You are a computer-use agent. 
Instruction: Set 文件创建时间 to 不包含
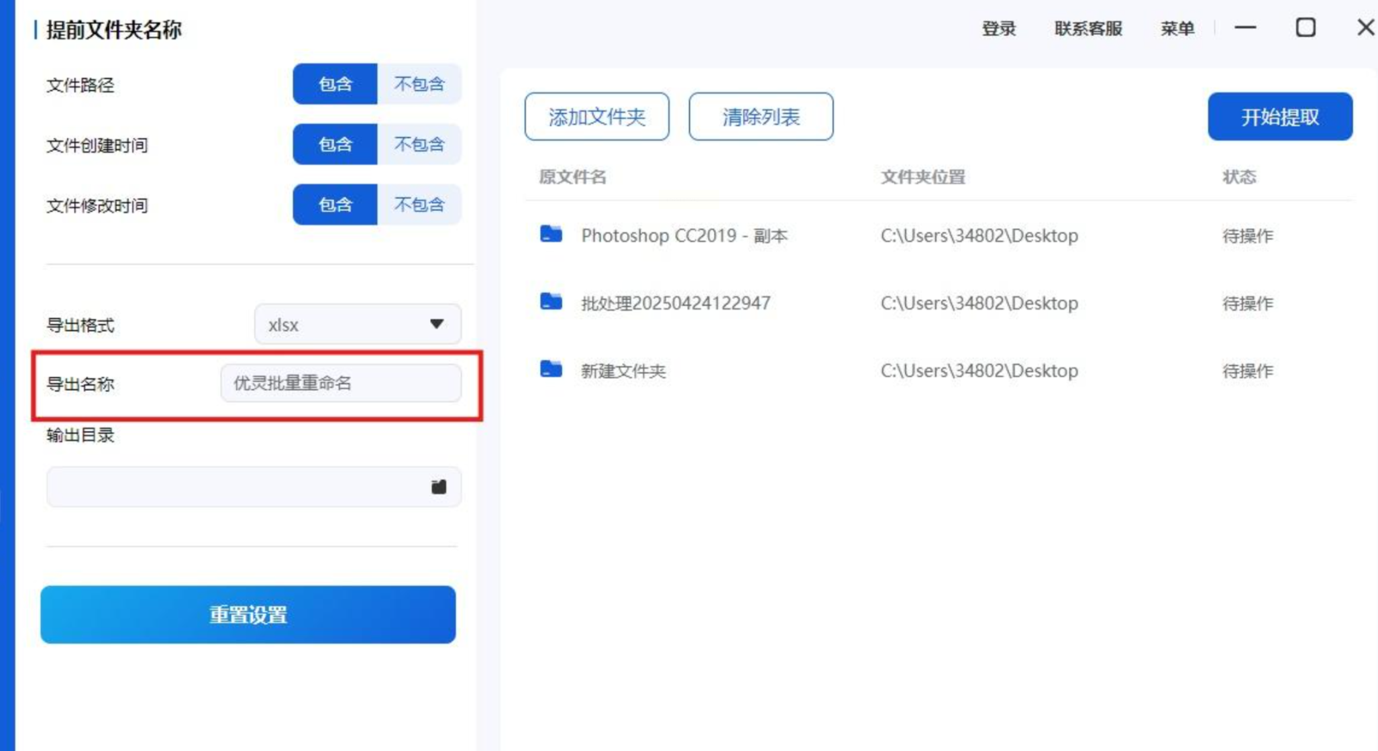click(419, 144)
